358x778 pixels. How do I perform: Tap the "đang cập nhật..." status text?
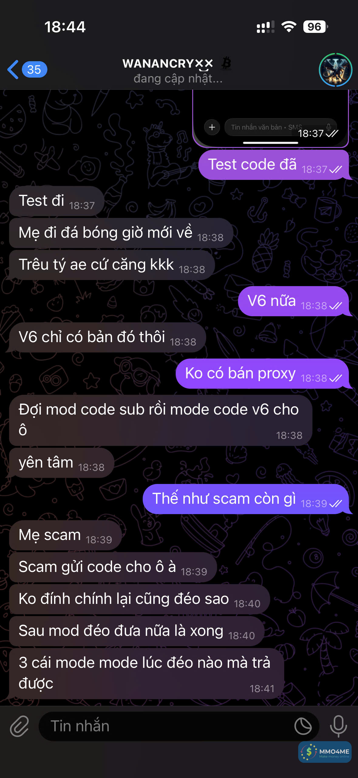178,79
